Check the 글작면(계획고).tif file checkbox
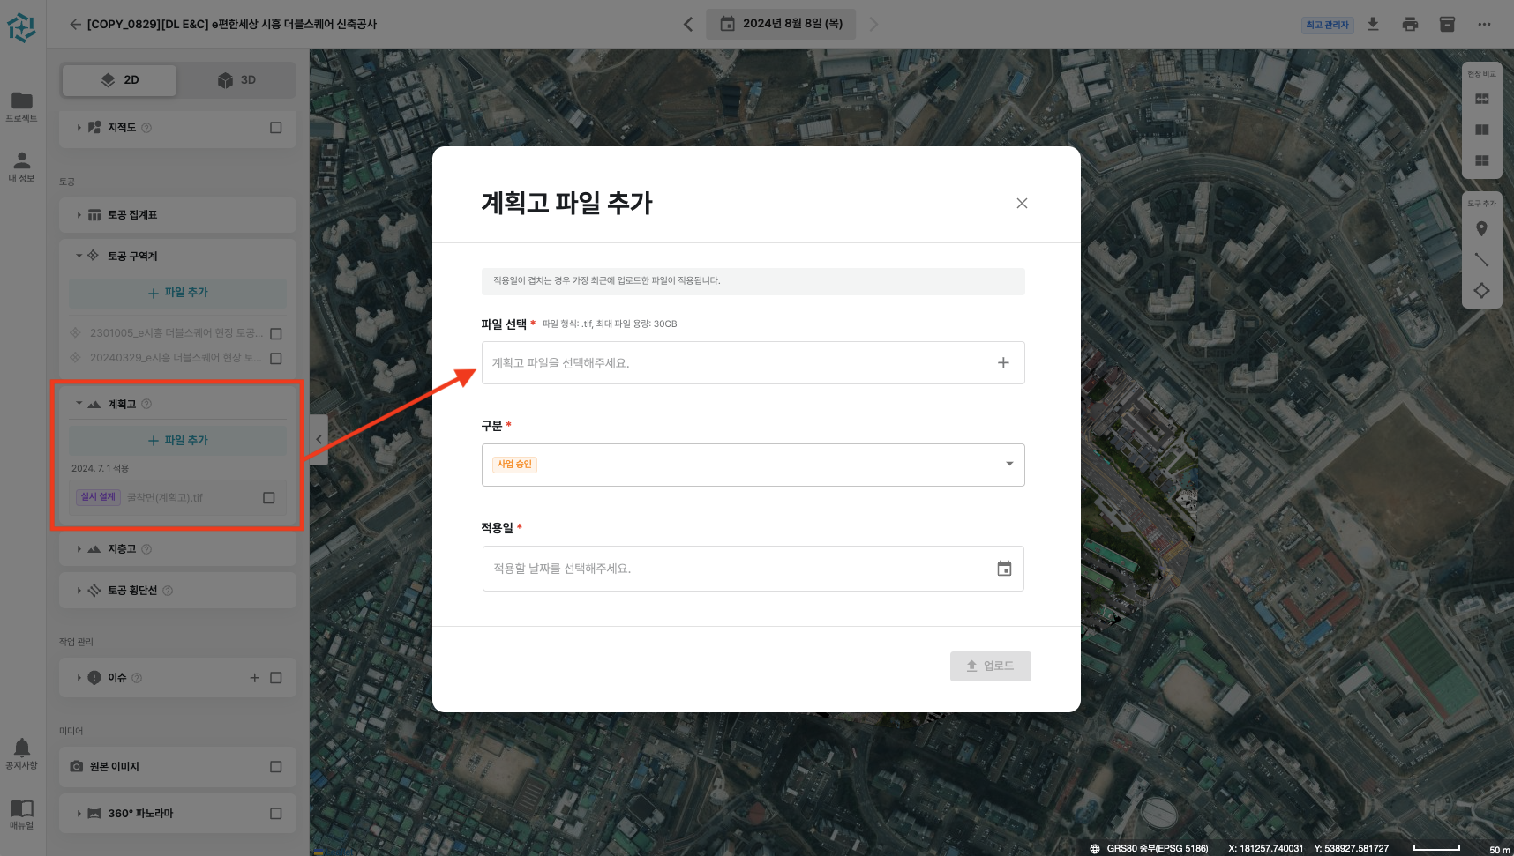 click(x=267, y=497)
